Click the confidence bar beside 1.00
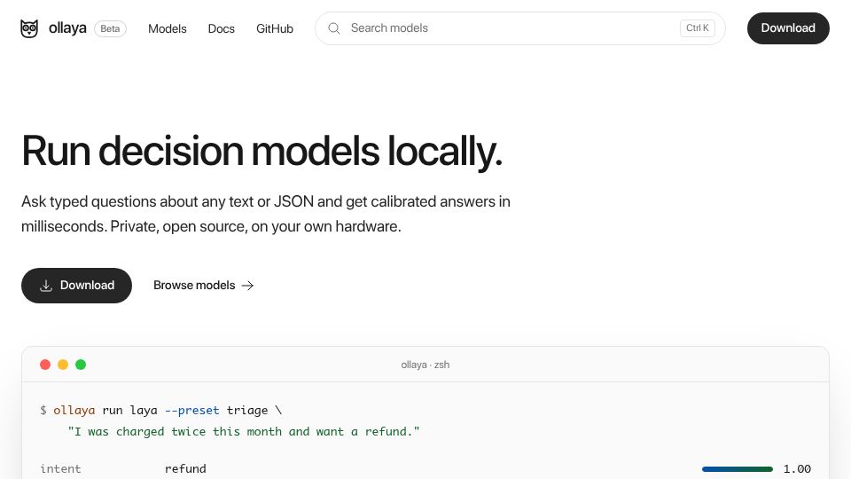 click(737, 468)
